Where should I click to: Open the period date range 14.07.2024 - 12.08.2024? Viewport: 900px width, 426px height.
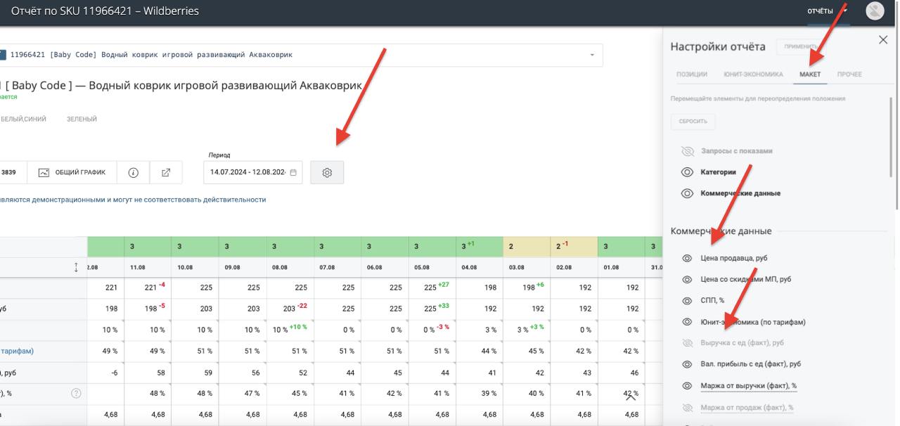(x=253, y=172)
